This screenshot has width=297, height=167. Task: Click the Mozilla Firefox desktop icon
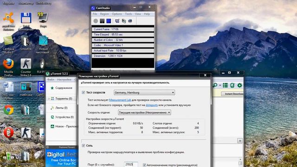point(8,67)
